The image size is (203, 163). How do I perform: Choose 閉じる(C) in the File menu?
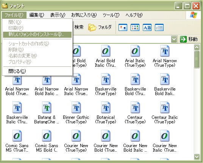click(37, 71)
